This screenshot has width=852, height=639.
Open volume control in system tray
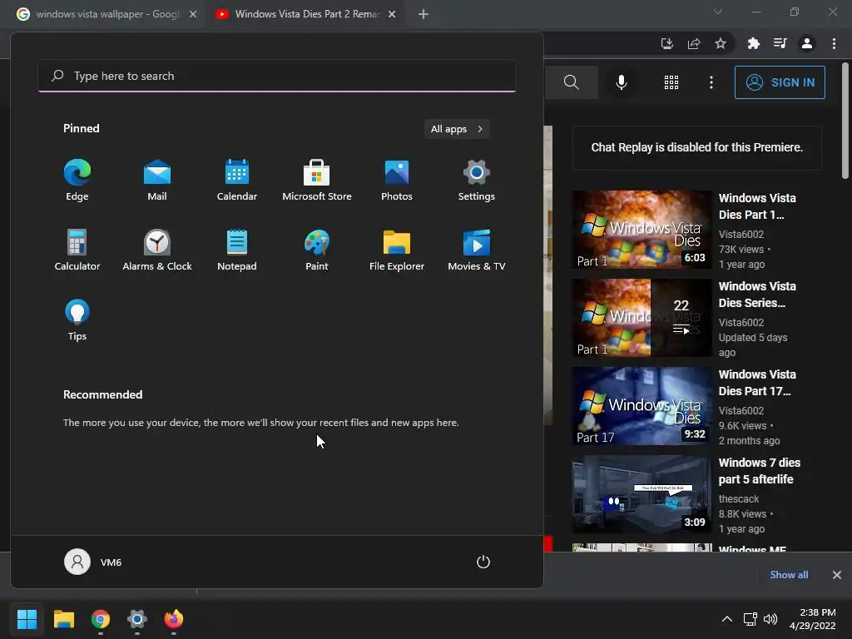(770, 619)
